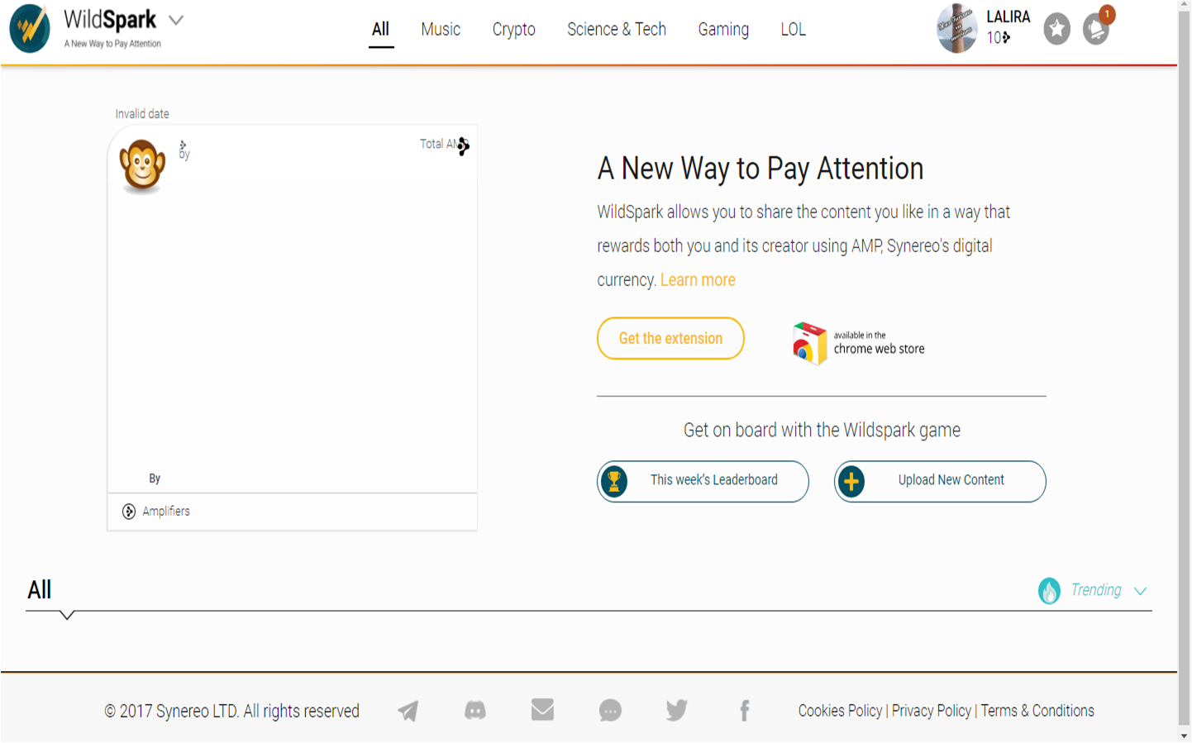Click the email envelope footer icon
Screen dimensions: 1192x743
(542, 710)
